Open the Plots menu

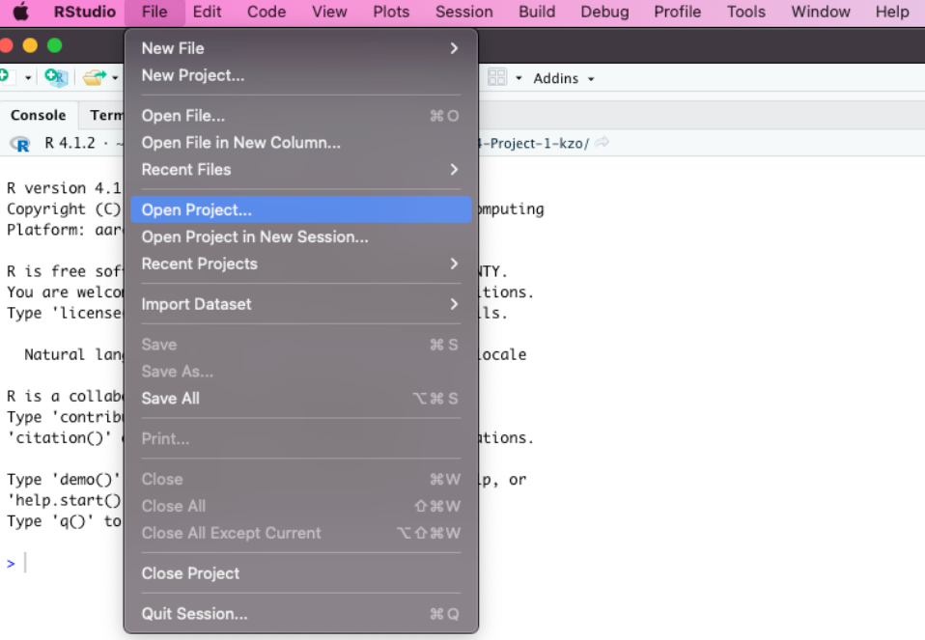click(x=391, y=12)
